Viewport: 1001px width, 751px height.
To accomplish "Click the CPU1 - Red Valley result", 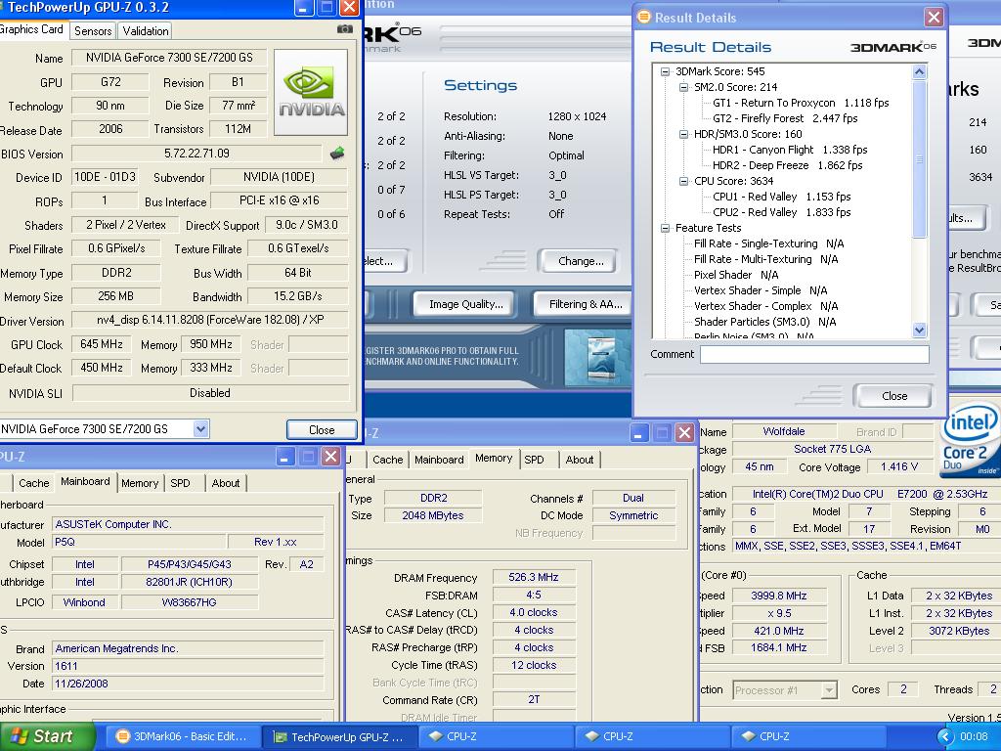I will pos(781,197).
